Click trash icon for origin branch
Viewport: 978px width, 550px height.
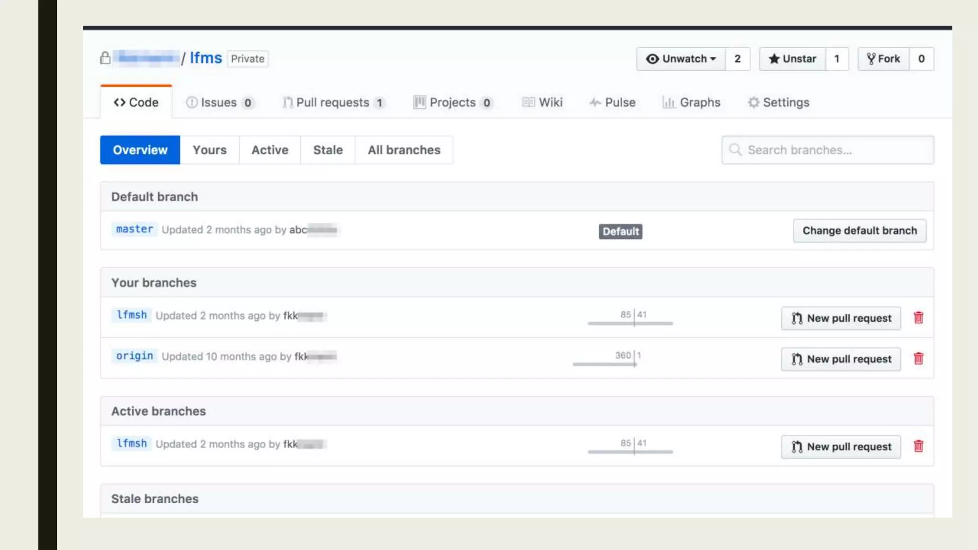point(918,359)
